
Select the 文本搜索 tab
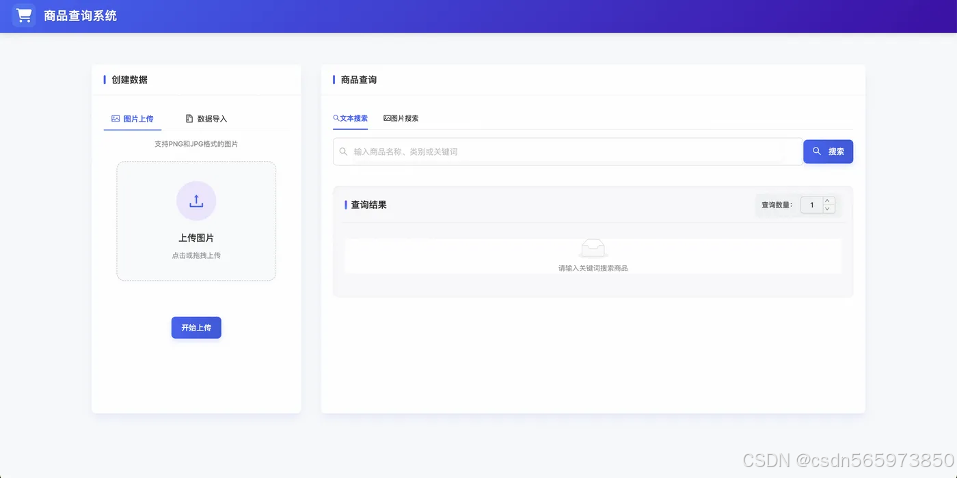[350, 118]
